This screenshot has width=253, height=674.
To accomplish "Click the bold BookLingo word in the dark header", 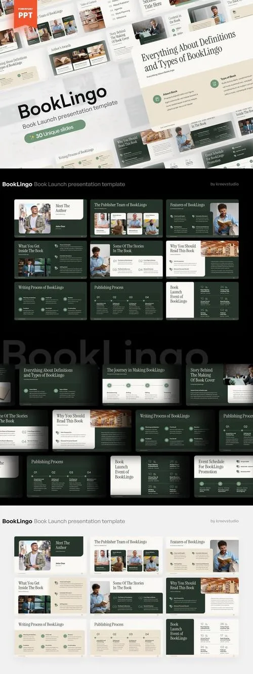I will (x=17, y=184).
